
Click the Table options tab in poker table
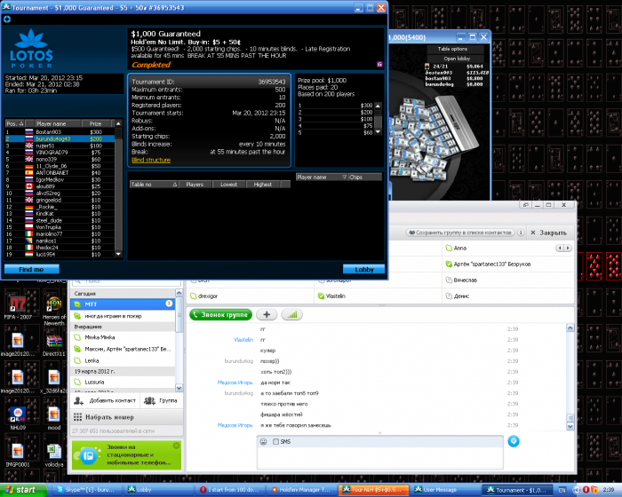(x=456, y=49)
